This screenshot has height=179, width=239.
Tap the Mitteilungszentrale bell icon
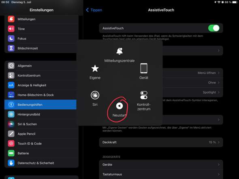point(119,51)
